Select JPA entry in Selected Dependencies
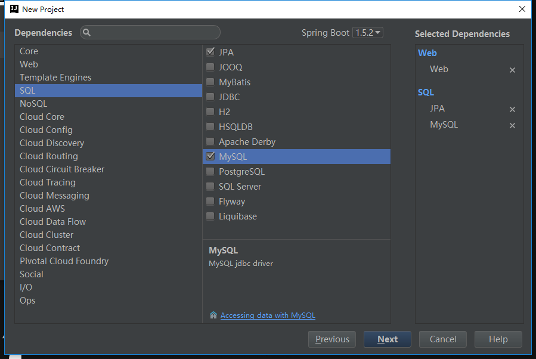 [437, 109]
